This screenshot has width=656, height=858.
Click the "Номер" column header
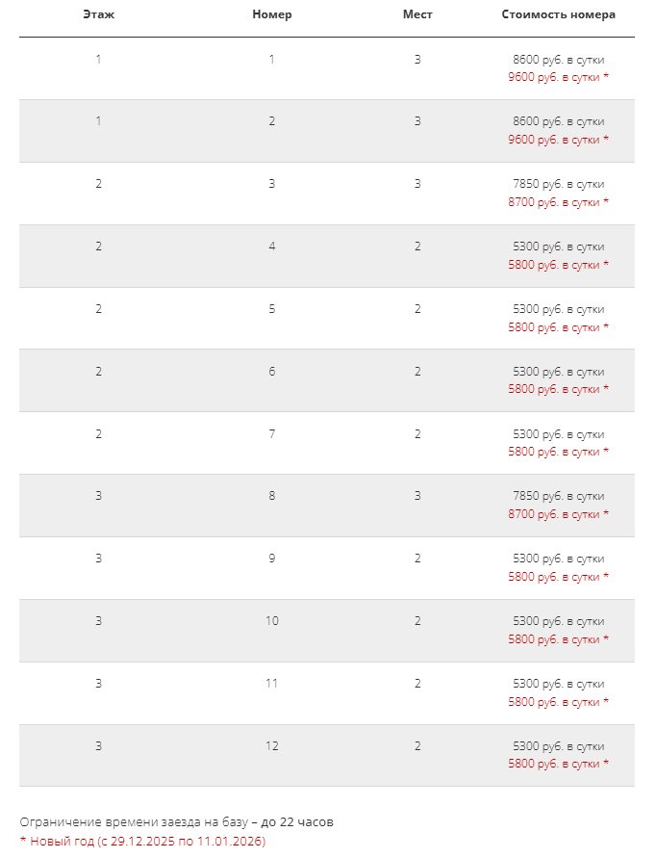(x=271, y=14)
